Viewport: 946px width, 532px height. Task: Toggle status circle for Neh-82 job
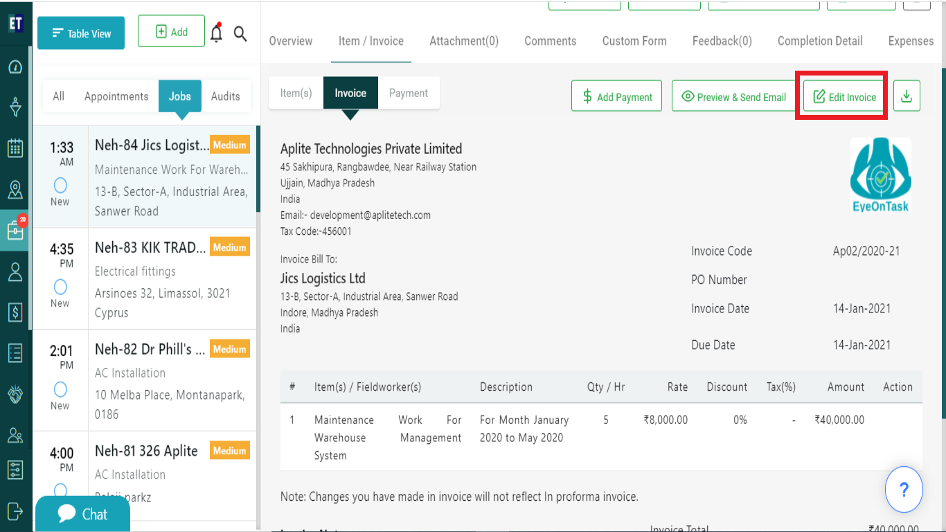(60, 389)
